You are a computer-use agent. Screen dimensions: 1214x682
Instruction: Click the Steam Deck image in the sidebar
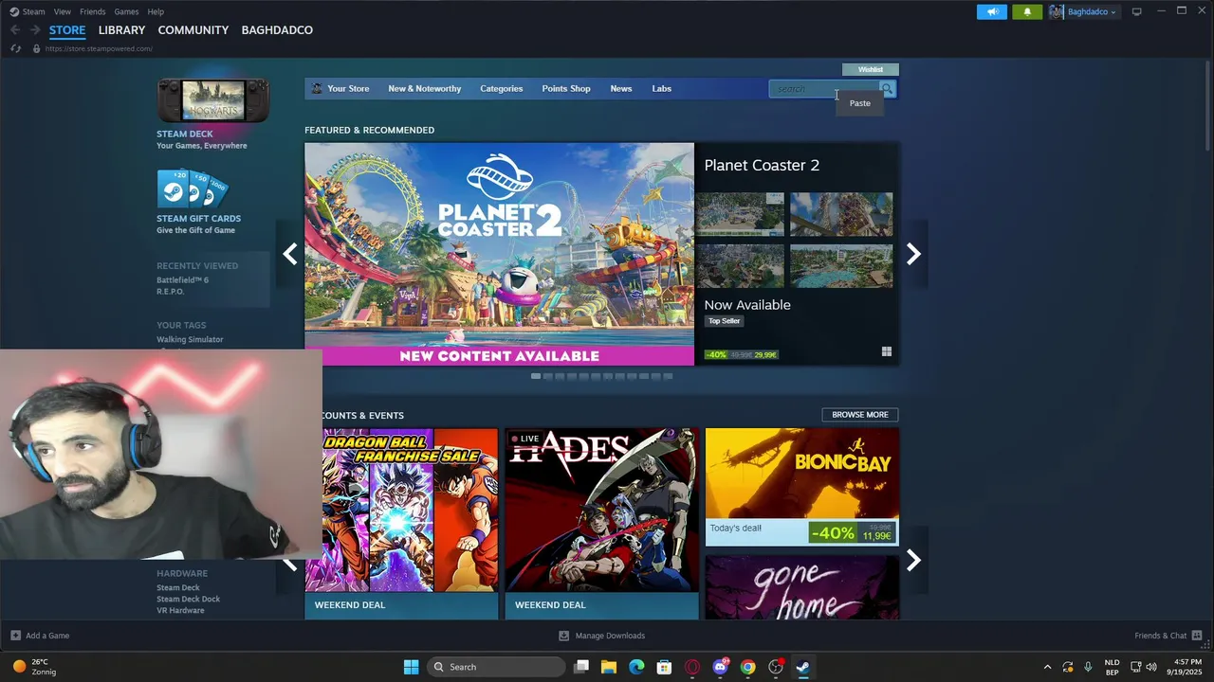[213, 100]
